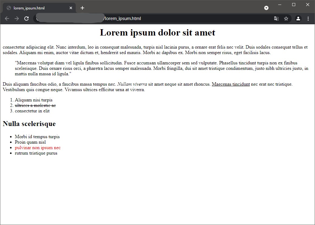
Task: Click the red pulvinar non ipsum nec text
Action: (37, 148)
